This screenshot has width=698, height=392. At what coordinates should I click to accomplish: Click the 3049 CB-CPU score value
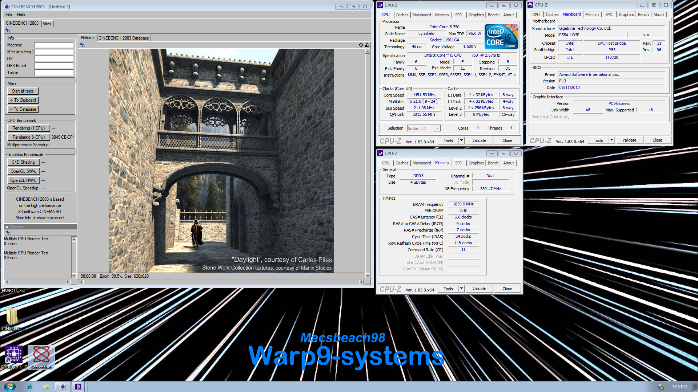pos(62,137)
